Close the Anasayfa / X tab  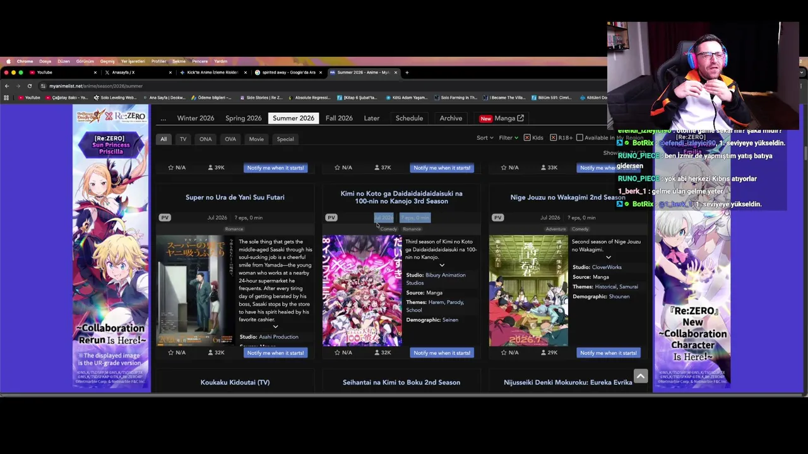170,73
